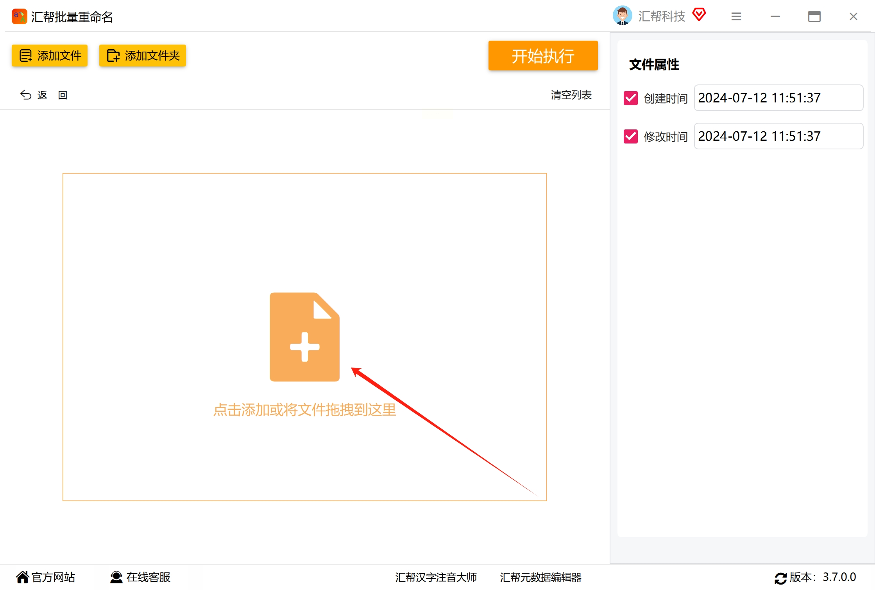875x590 pixels.
Task: Click the app logo in title bar
Action: pos(19,17)
